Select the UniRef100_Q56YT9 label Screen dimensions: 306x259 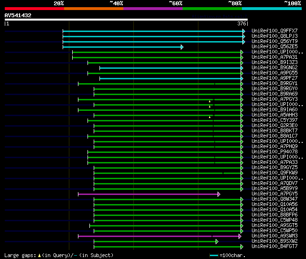[x=274, y=42]
